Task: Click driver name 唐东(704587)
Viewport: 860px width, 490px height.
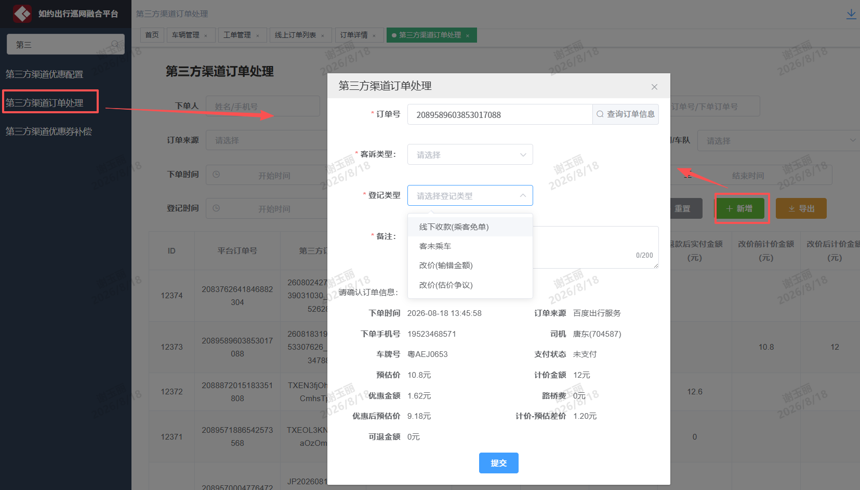Action: pyautogui.click(x=597, y=334)
